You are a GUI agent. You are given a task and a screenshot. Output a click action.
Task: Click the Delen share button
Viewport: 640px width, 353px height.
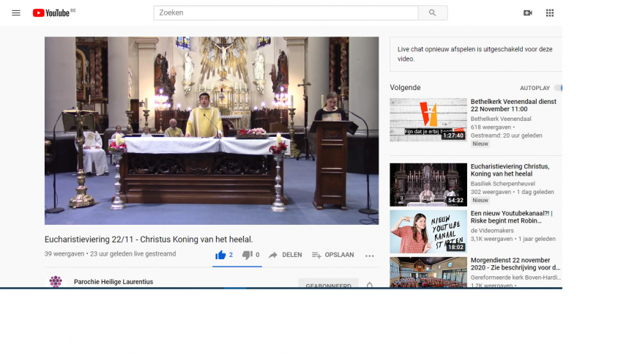tap(285, 255)
